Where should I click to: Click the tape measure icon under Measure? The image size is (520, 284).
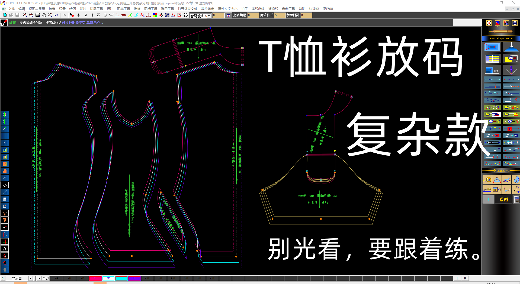487,180
